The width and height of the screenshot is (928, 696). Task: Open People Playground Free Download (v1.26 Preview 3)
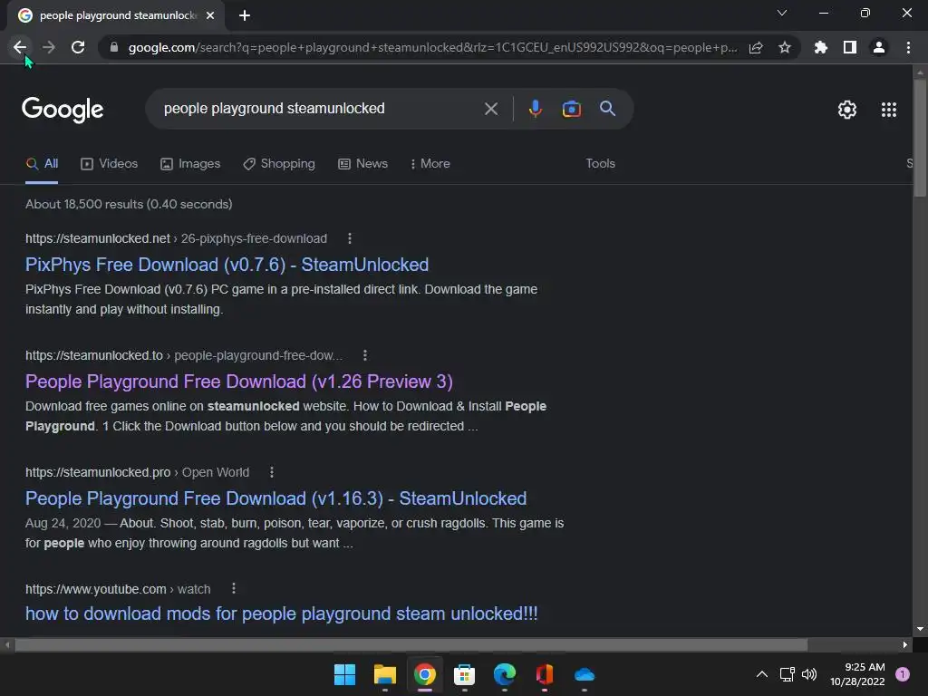pyautogui.click(x=239, y=382)
